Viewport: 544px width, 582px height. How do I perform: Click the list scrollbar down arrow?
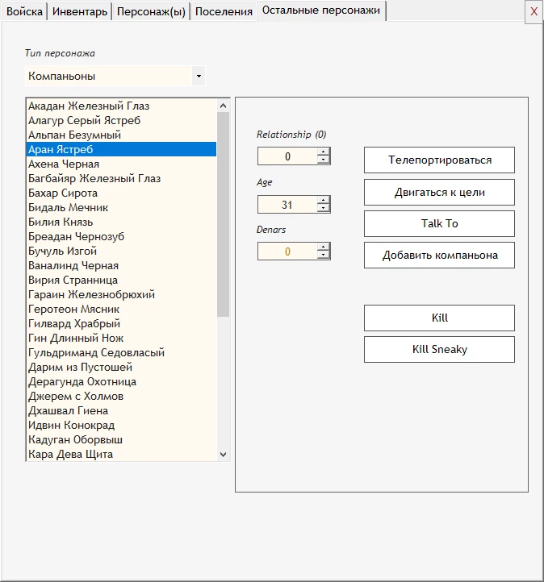pos(223,455)
